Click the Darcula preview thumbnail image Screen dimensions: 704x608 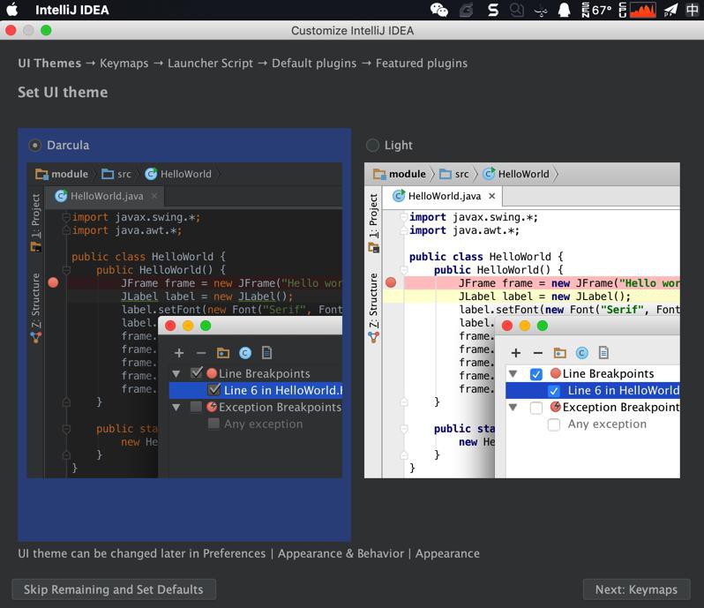coord(184,320)
